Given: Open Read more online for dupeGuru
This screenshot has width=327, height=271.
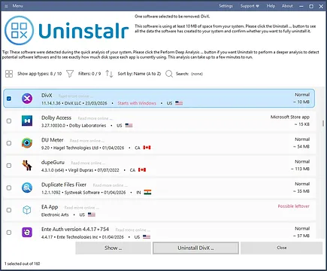Looking at the screenshot, I should point(88,163).
